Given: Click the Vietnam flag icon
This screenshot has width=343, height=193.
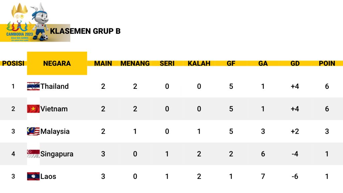Looking at the screenshot, I should (x=33, y=109).
